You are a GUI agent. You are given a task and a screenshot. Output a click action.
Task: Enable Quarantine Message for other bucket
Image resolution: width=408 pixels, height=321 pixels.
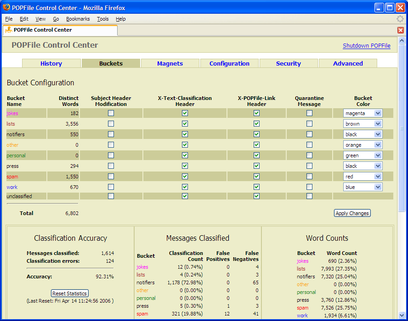coord(309,144)
